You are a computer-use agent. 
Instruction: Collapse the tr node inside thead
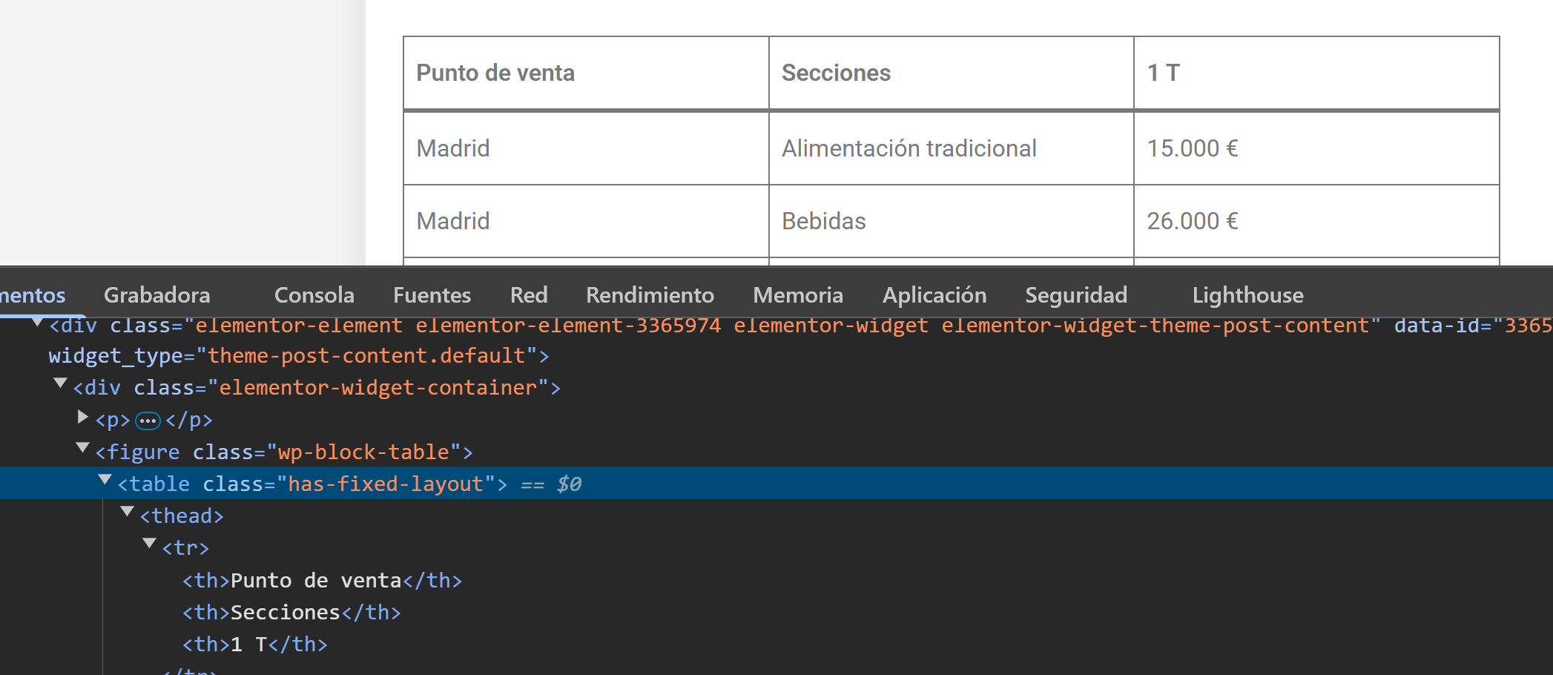[x=150, y=544]
